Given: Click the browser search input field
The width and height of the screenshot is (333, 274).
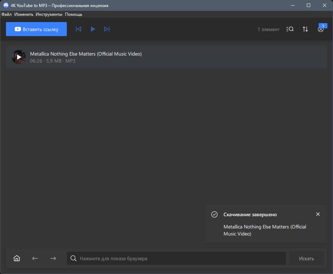Looking at the screenshot, I should pos(176,258).
